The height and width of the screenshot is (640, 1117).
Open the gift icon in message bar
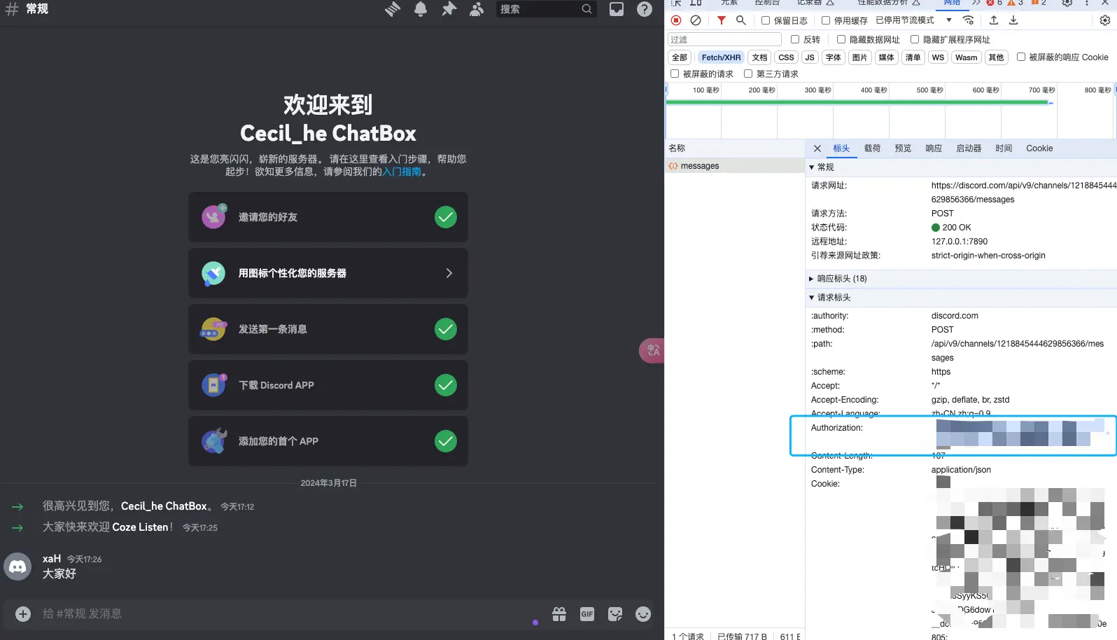[559, 614]
